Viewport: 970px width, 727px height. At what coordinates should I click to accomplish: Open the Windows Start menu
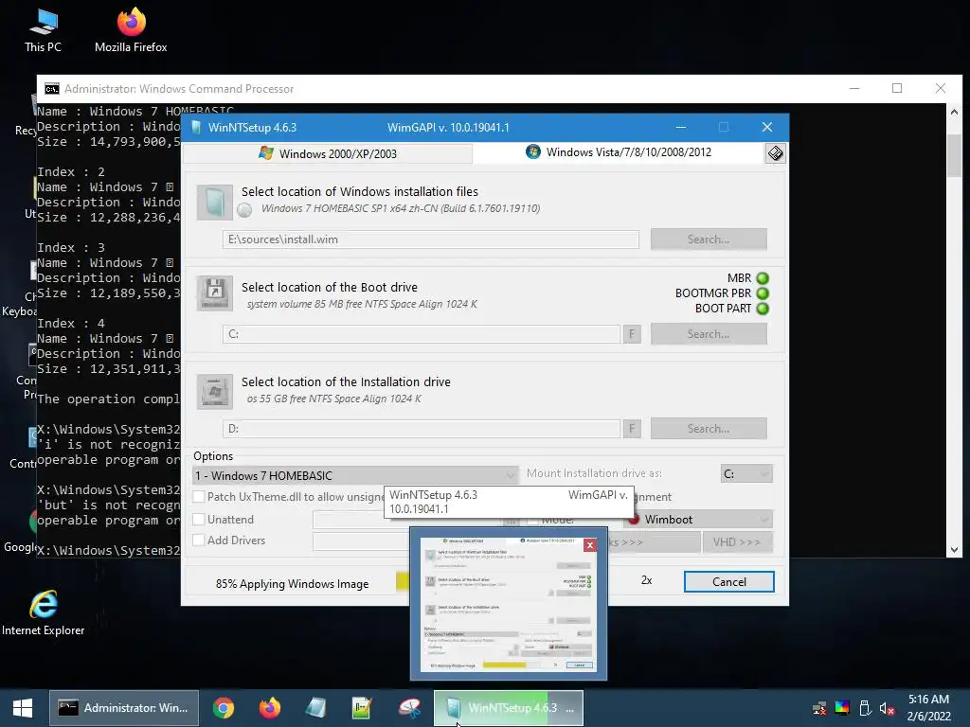pyautogui.click(x=23, y=708)
